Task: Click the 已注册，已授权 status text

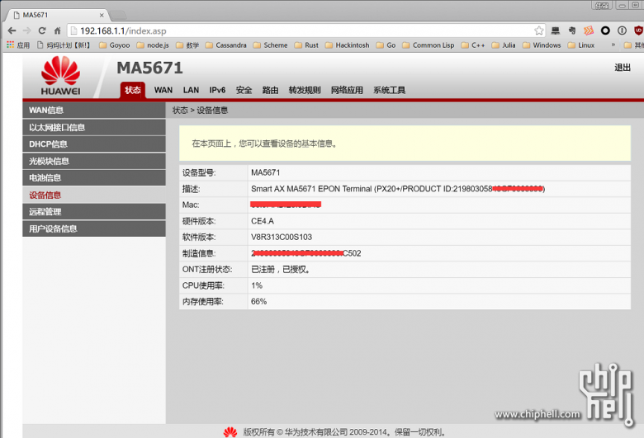Action: point(281,270)
